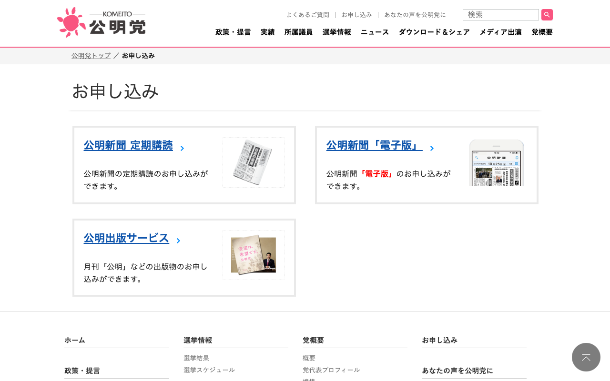Viewport: 610px width, 381px height.
Task: Open the 選挙情報 header menu item
Action: click(x=336, y=32)
